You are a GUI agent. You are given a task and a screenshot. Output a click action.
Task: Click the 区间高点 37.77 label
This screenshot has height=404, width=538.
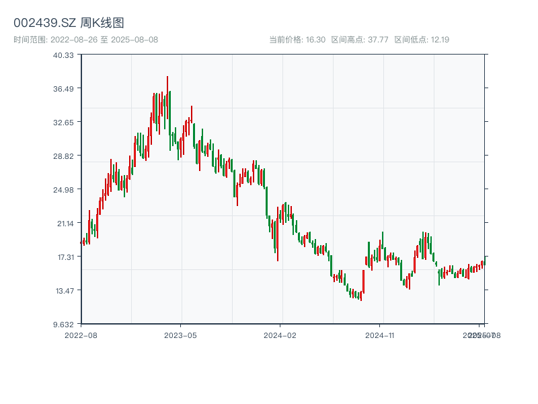coord(360,40)
